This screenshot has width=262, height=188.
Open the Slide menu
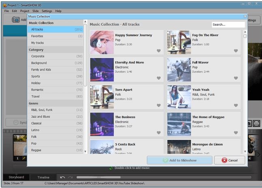click(35, 11)
